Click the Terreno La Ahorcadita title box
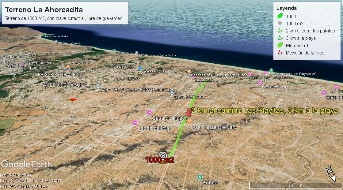The height and width of the screenshot is (190, 343). (65, 13)
